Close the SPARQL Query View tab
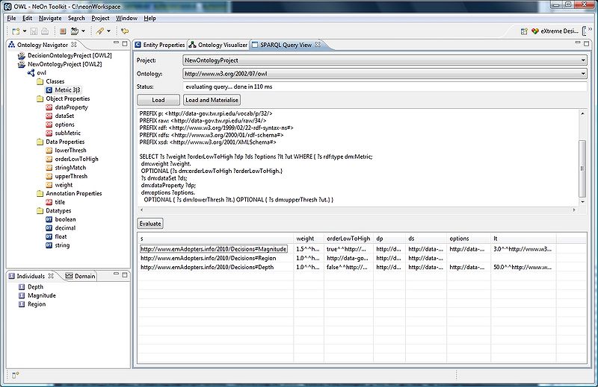This screenshot has height=387, width=598. click(318, 45)
